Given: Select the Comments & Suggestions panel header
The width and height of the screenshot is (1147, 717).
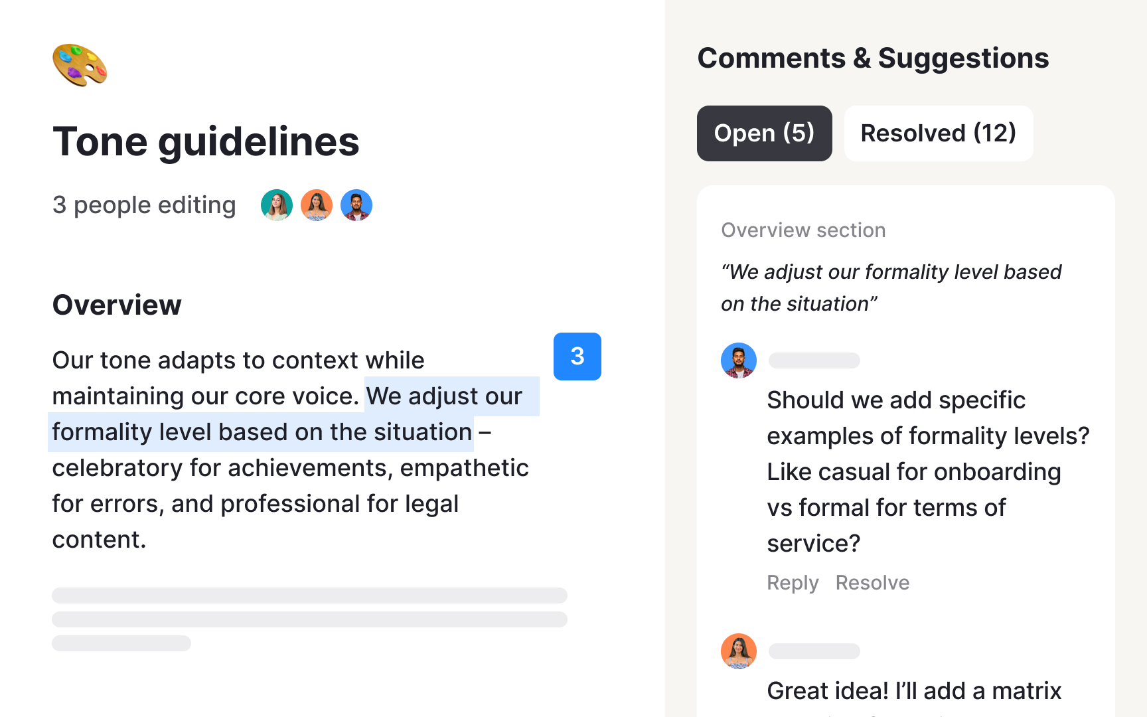Looking at the screenshot, I should click(x=873, y=58).
